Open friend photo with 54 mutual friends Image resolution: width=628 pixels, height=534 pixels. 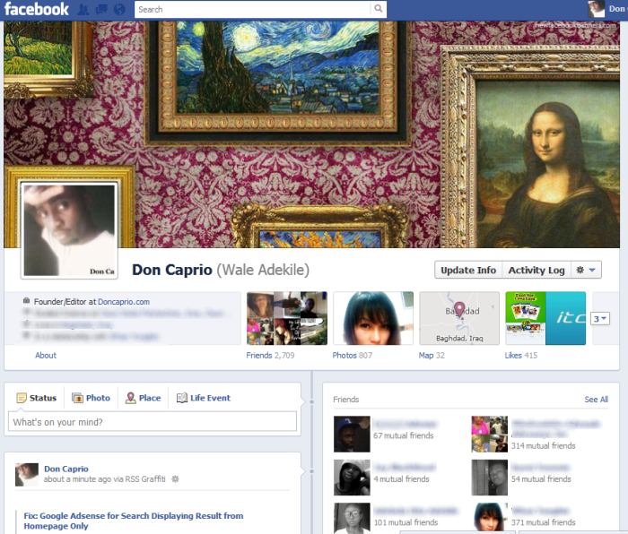pyautogui.click(x=490, y=478)
